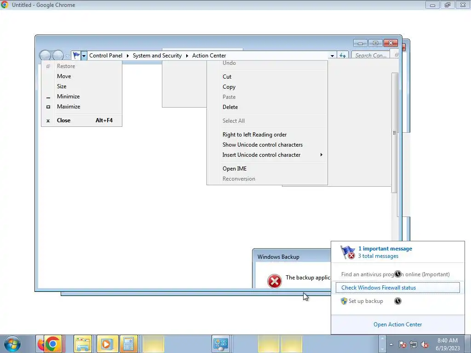Click the flag icon in the Action Center flyout
This screenshot has height=353, width=471.
click(348, 252)
